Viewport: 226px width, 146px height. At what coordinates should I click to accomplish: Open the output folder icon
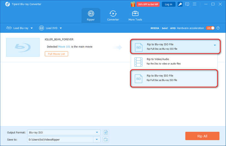(x=106, y=140)
